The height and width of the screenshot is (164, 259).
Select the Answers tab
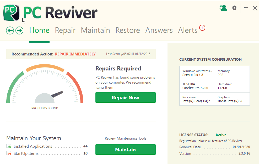tap(159, 30)
